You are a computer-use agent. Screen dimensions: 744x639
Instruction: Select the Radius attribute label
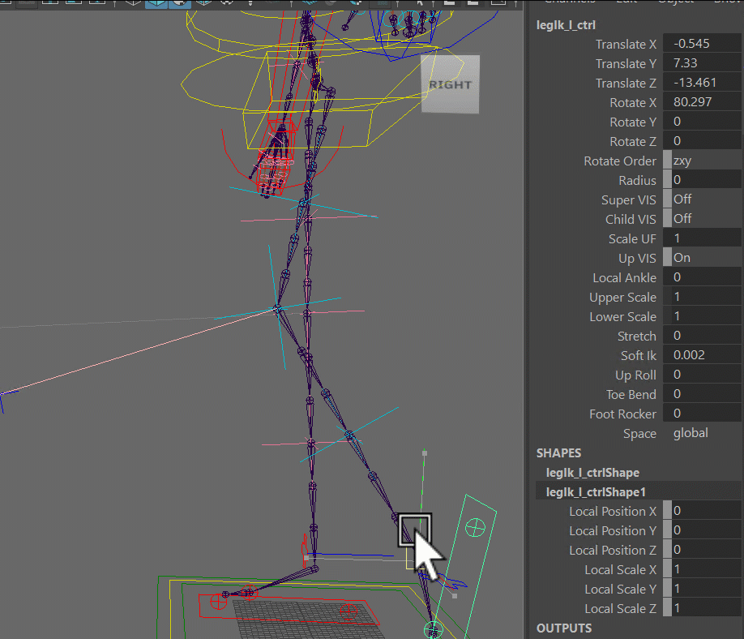point(637,180)
